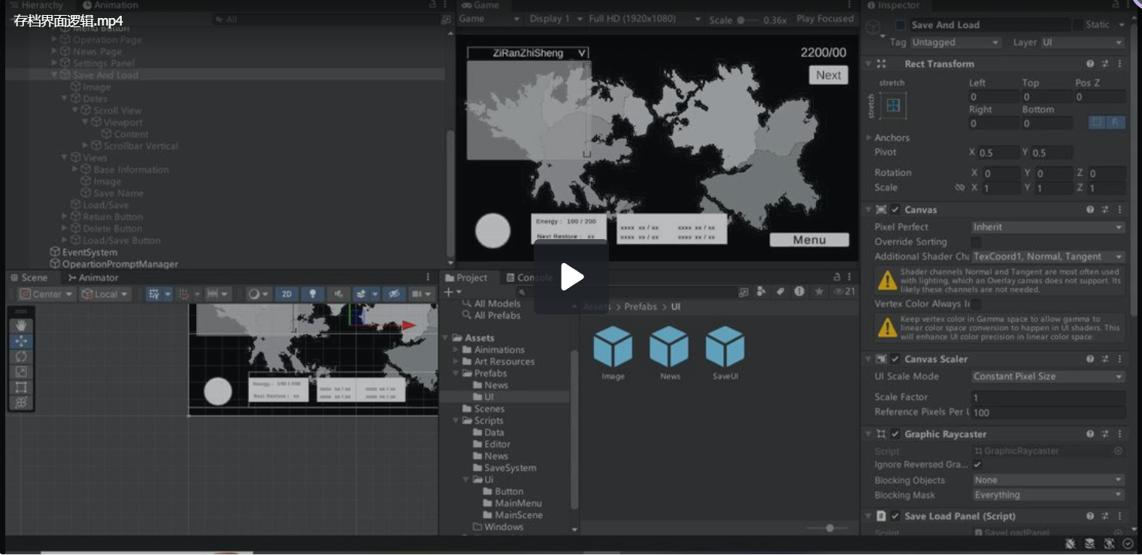The image size is (1142, 555).
Task: Toggle the Static checkbox in Inspector
Action: point(1077,25)
